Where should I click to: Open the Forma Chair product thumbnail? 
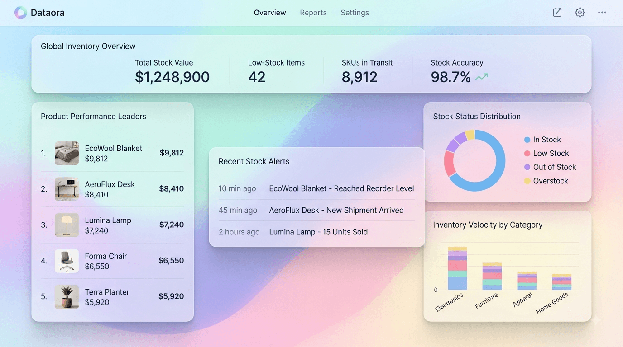pyautogui.click(x=67, y=261)
